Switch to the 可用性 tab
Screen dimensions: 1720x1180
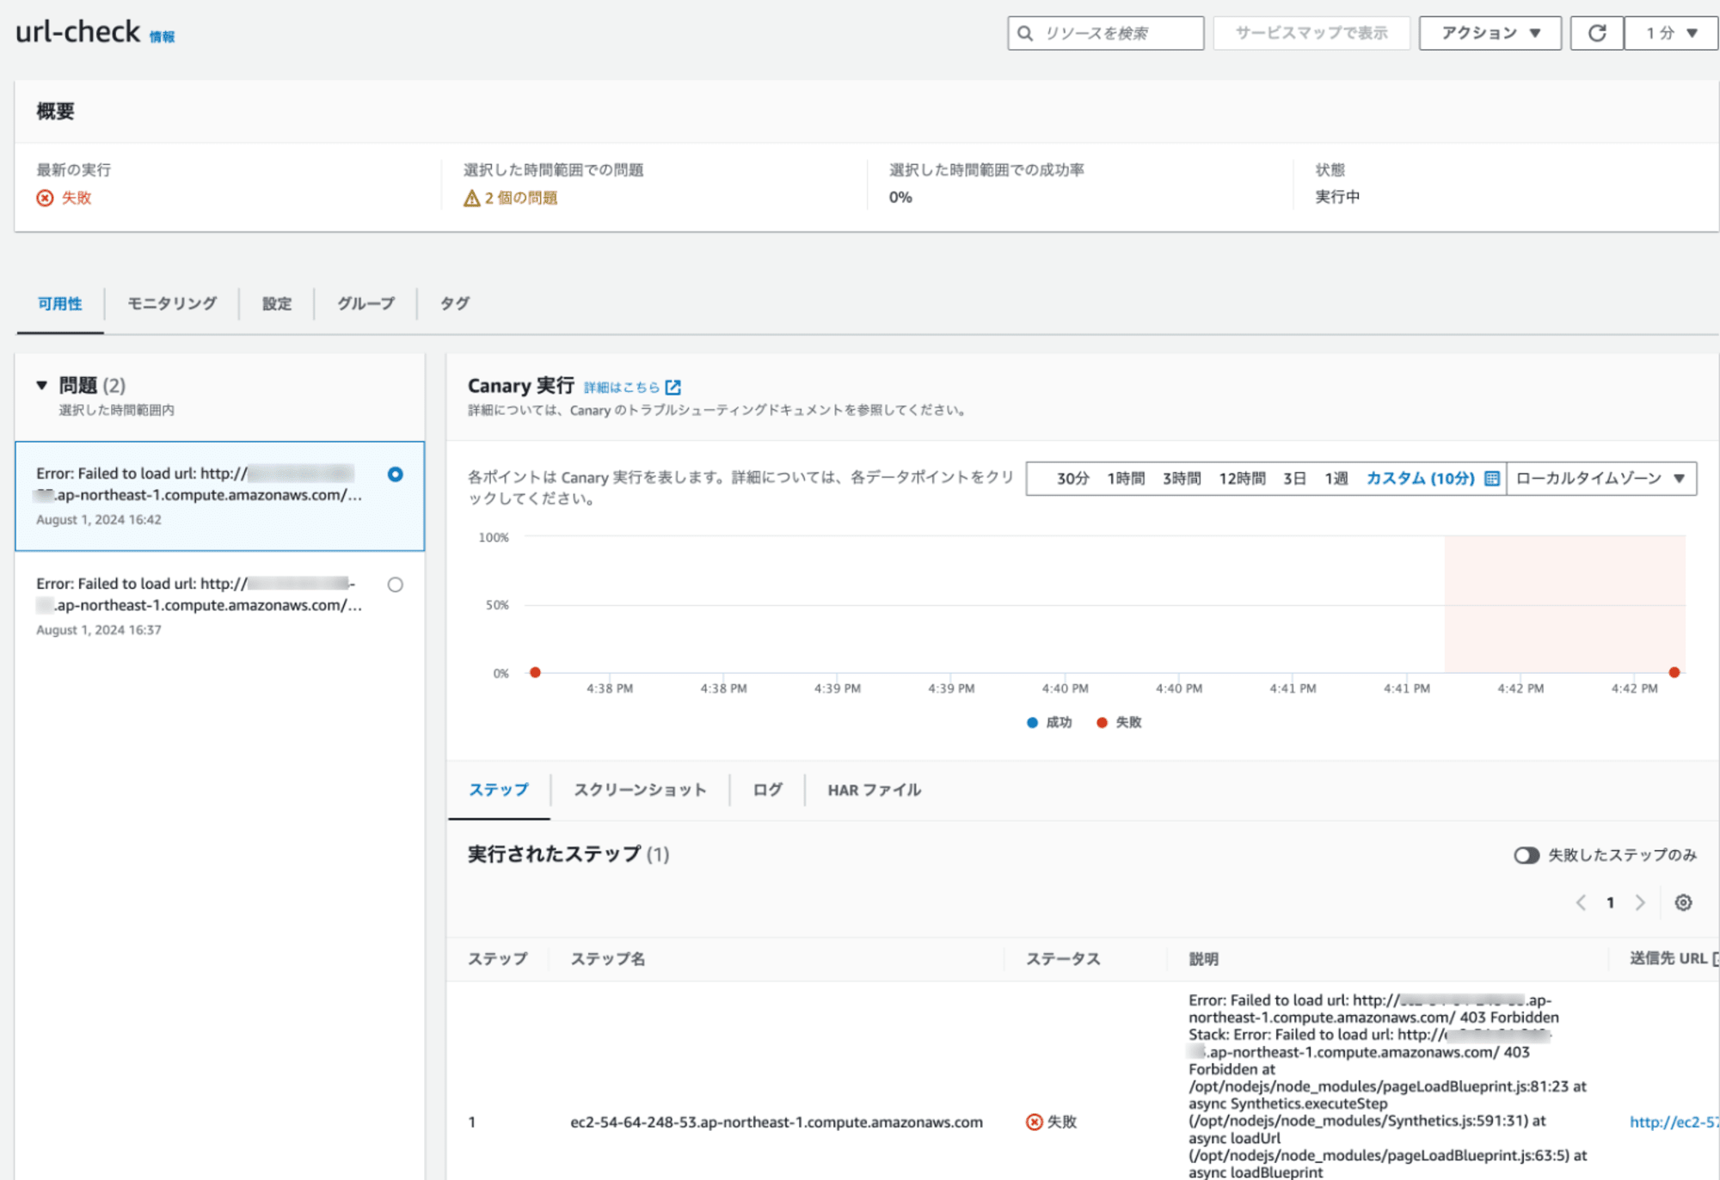click(x=59, y=303)
